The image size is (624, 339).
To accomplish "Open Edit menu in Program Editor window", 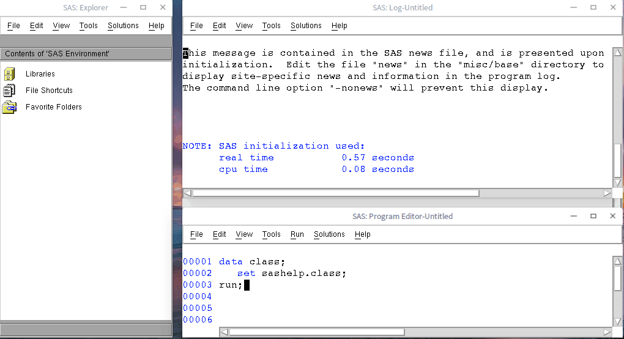I will tap(219, 234).
